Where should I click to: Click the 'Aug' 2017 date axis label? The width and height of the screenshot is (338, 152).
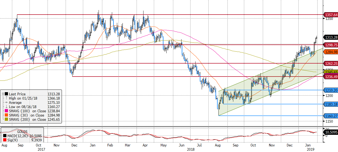(x=5, y=145)
